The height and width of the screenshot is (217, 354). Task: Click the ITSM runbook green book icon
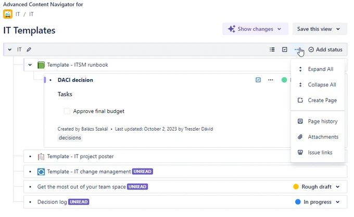[41, 65]
